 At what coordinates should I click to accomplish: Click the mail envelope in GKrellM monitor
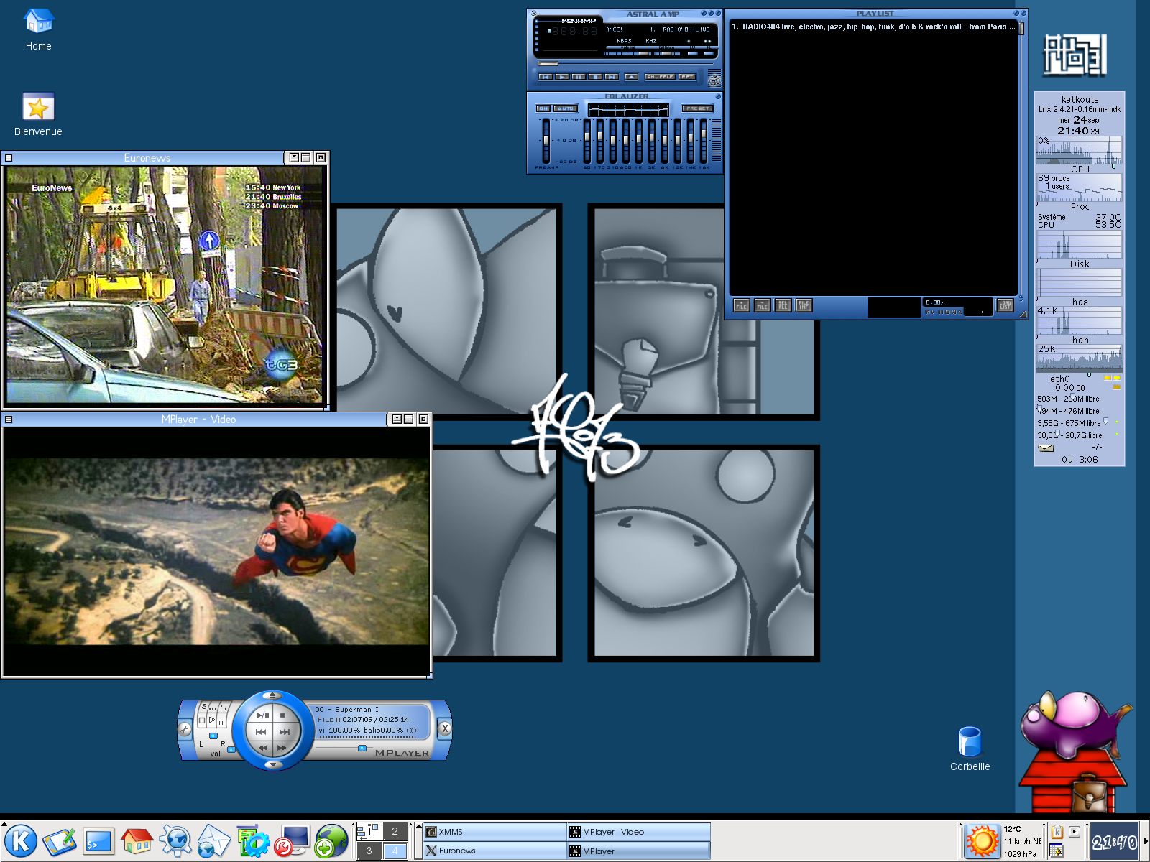1046,448
